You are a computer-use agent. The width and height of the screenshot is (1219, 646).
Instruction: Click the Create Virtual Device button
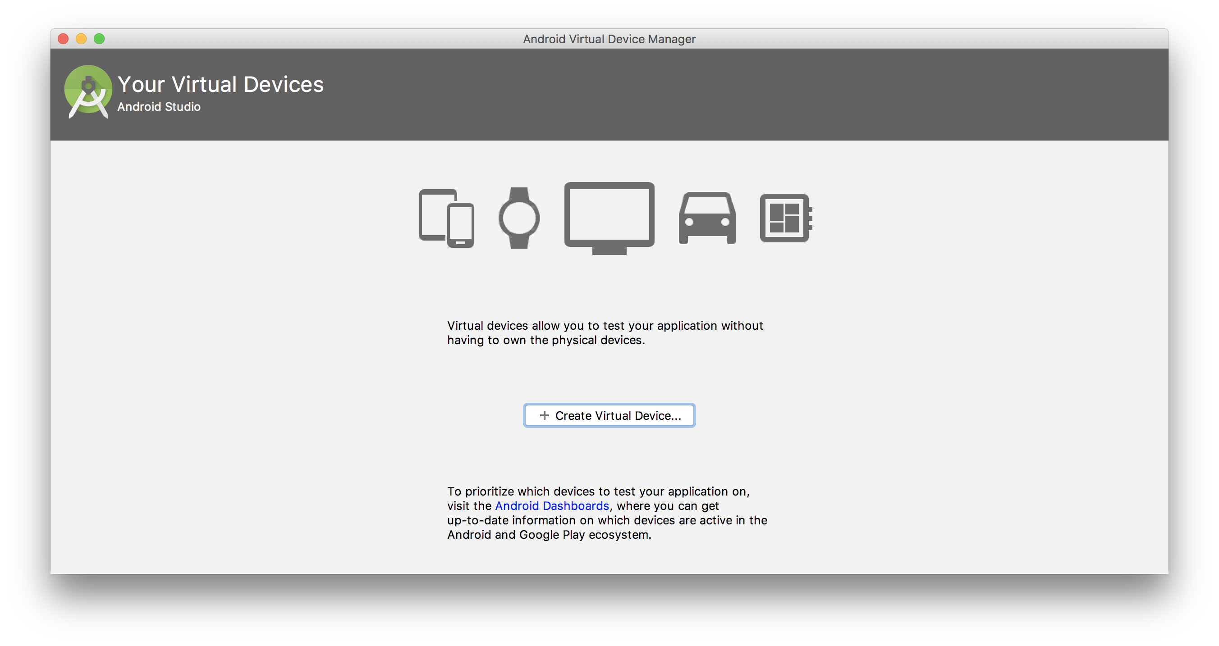click(x=609, y=415)
